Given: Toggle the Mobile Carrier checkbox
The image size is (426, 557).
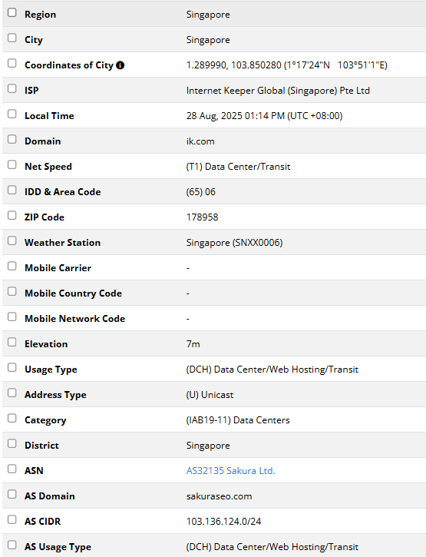Looking at the screenshot, I should coord(12,266).
